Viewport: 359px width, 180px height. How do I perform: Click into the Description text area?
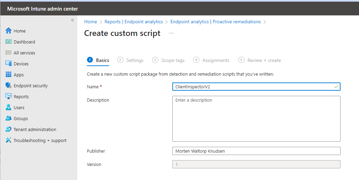point(256,119)
